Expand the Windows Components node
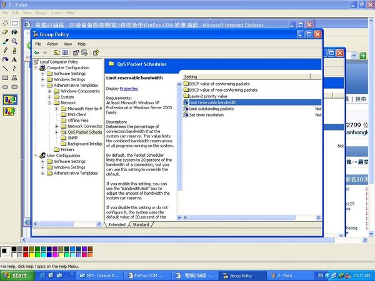This screenshot has width=375, height=281. (x=49, y=91)
